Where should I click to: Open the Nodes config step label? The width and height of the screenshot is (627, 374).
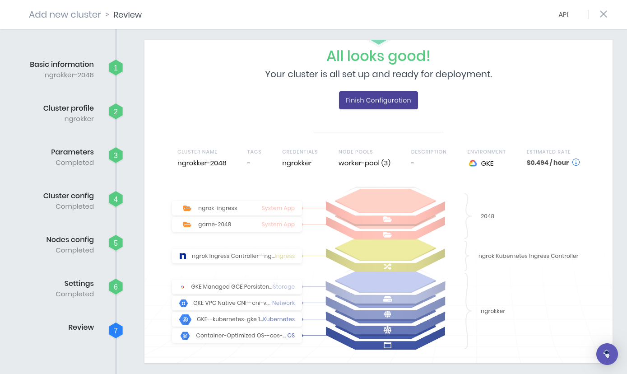tap(70, 239)
